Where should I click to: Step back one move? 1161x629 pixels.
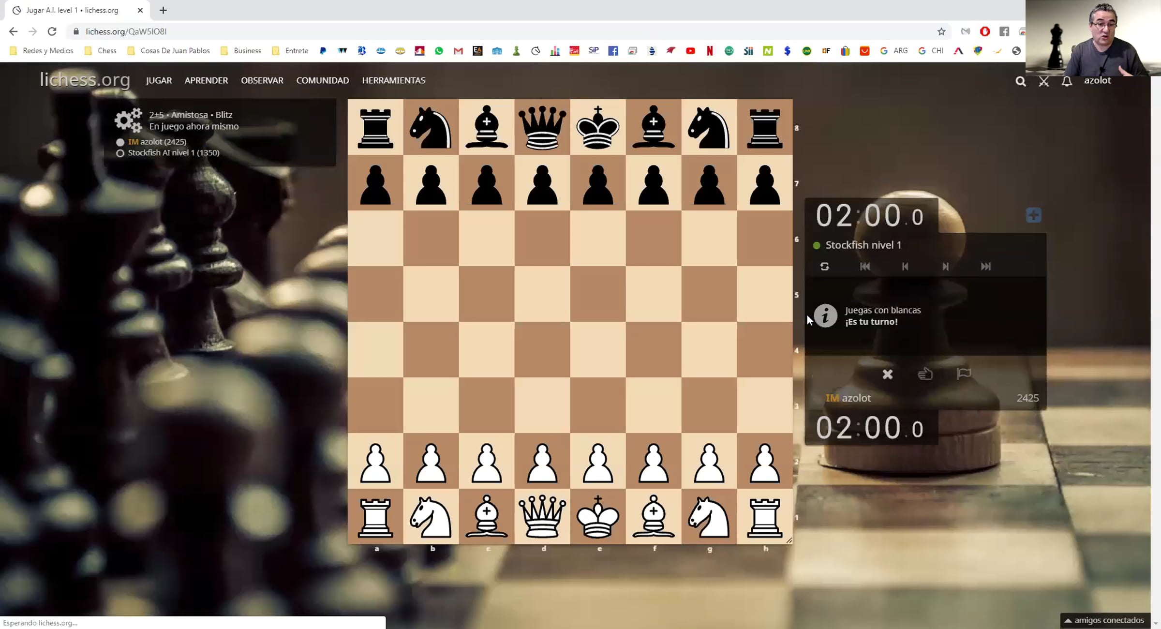click(905, 267)
